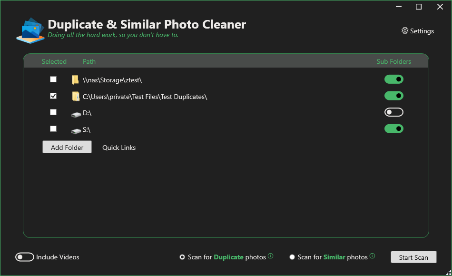Image resolution: width=452 pixels, height=276 pixels.
Task: Click info icon next to Similar photos
Action: 373,256
